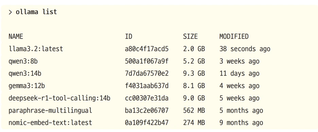This screenshot has height=132, width=318.
Task: Select the qwen3:8b model name
Action: pos(23,62)
